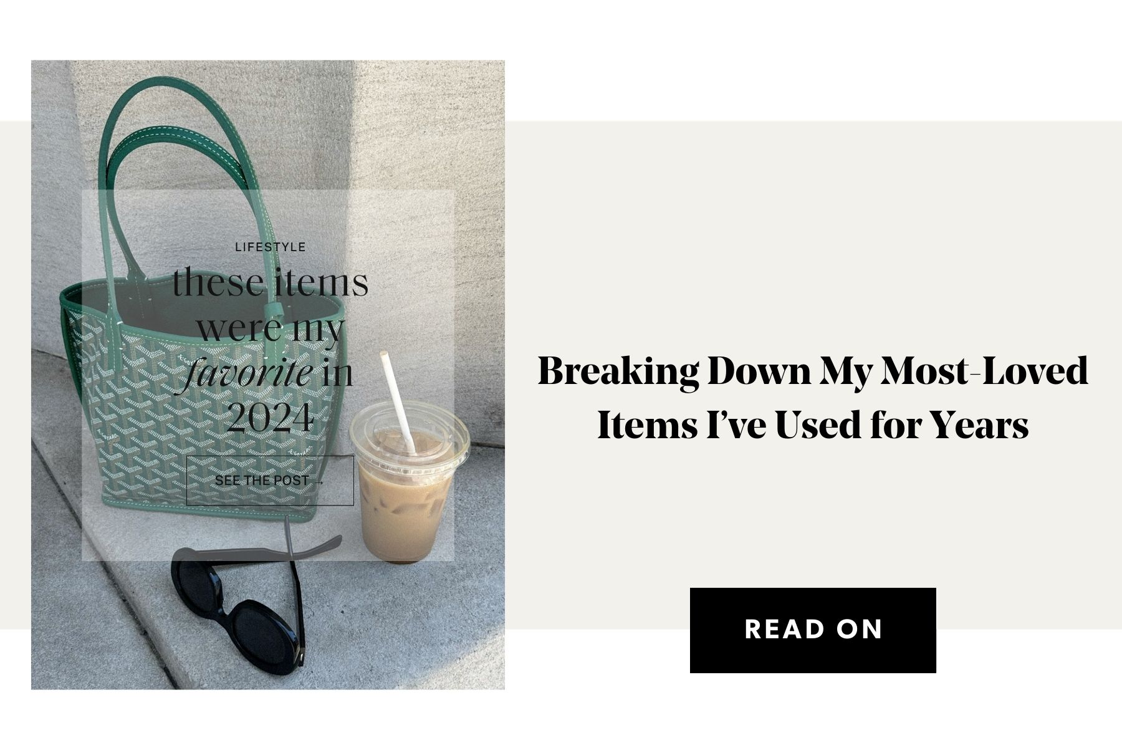Click the arrow in SEE THE POST

point(319,481)
